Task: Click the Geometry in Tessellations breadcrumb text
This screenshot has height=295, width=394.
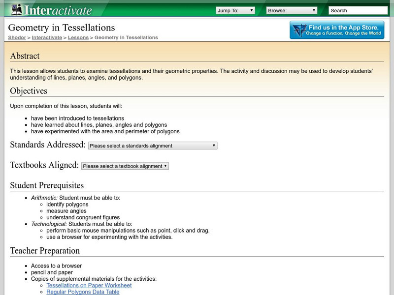Action: 126,38
